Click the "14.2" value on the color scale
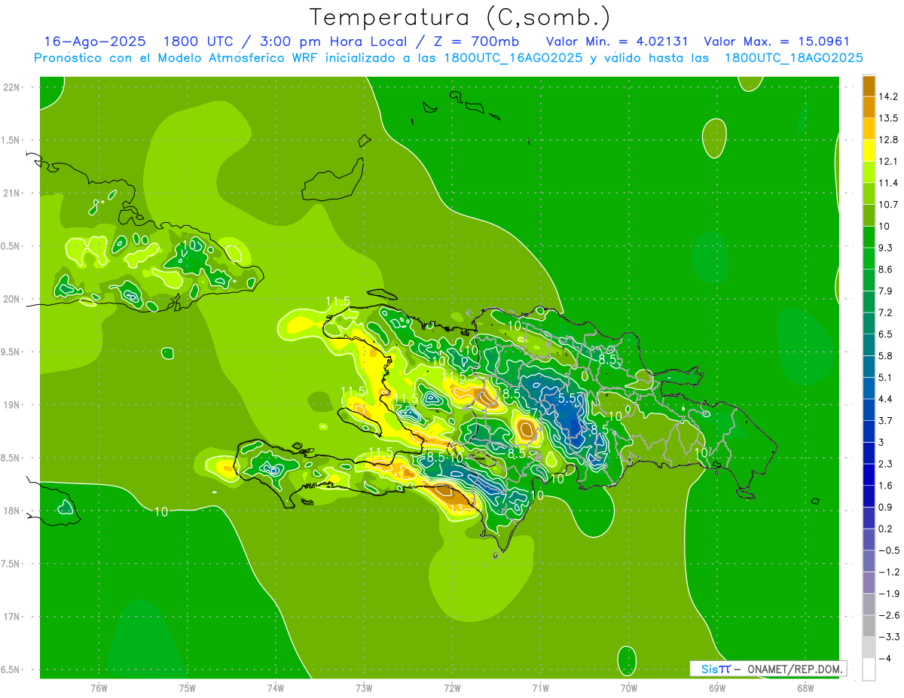Viewport: 904px width, 698px height. tap(888, 96)
